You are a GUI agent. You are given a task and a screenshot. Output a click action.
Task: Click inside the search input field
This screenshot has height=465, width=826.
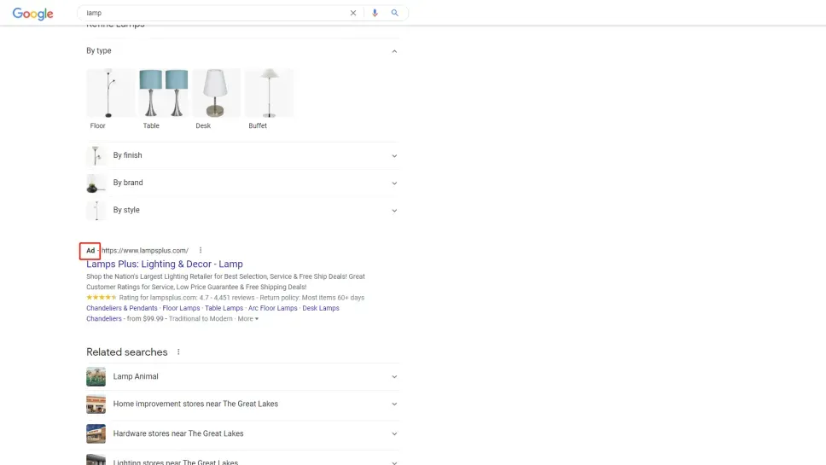pyautogui.click(x=213, y=13)
